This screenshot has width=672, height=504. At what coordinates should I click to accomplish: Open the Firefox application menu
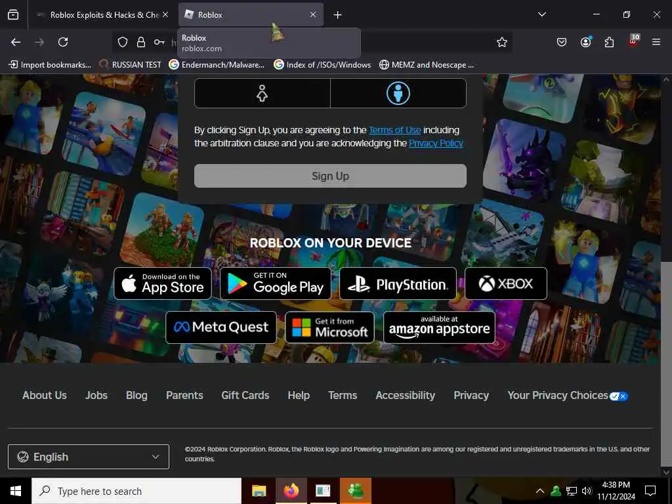[656, 42]
